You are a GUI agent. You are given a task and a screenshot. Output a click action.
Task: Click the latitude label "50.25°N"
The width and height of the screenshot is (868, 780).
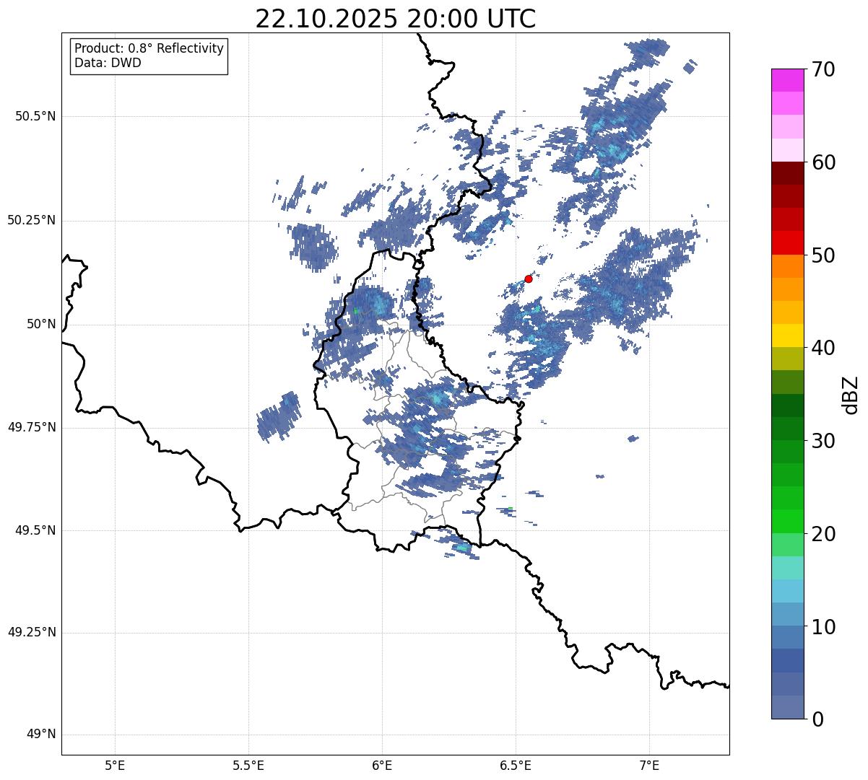coord(32,220)
